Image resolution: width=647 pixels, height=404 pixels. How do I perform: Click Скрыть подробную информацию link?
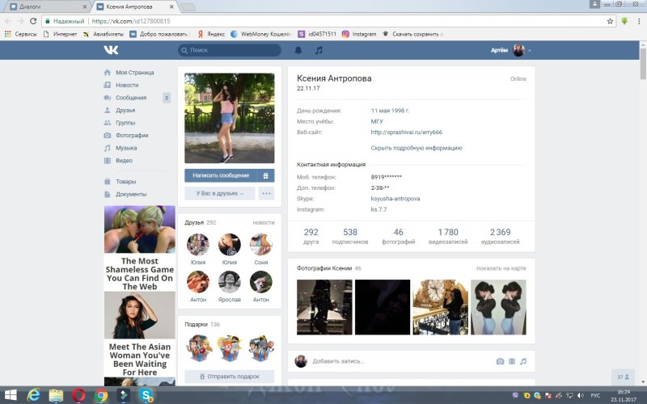[417, 148]
